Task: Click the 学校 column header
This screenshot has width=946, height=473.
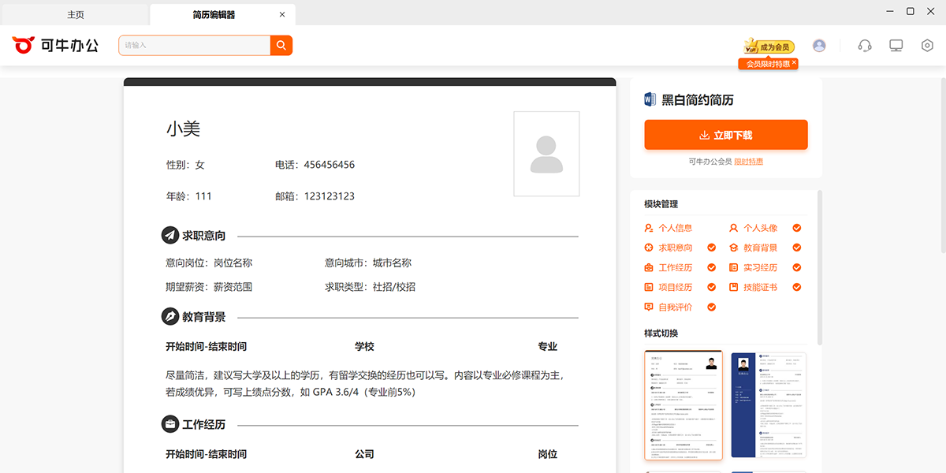Action: pos(364,346)
